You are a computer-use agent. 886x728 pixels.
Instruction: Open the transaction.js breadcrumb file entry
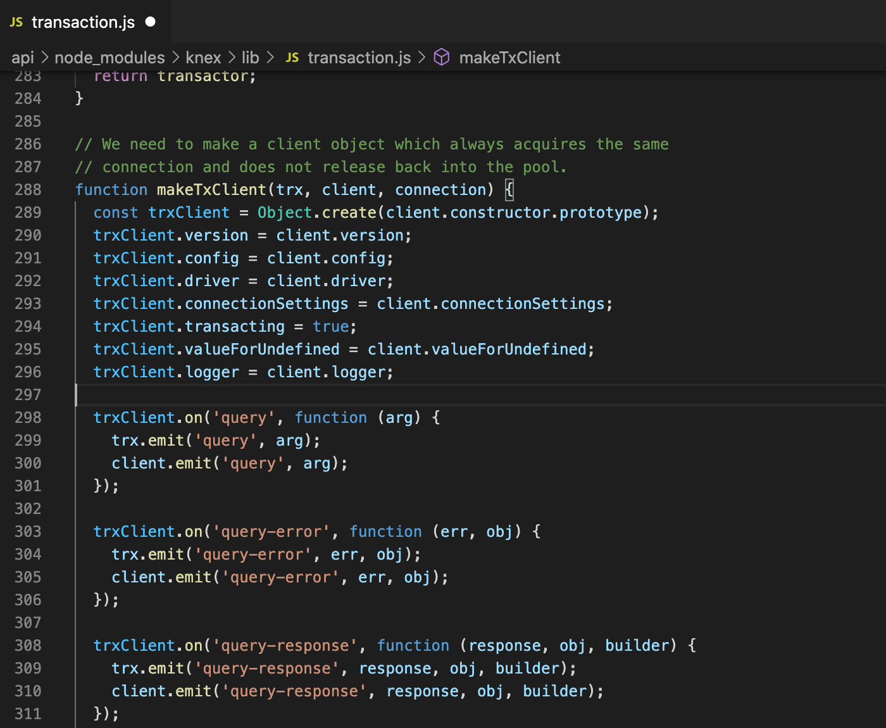[x=359, y=58]
